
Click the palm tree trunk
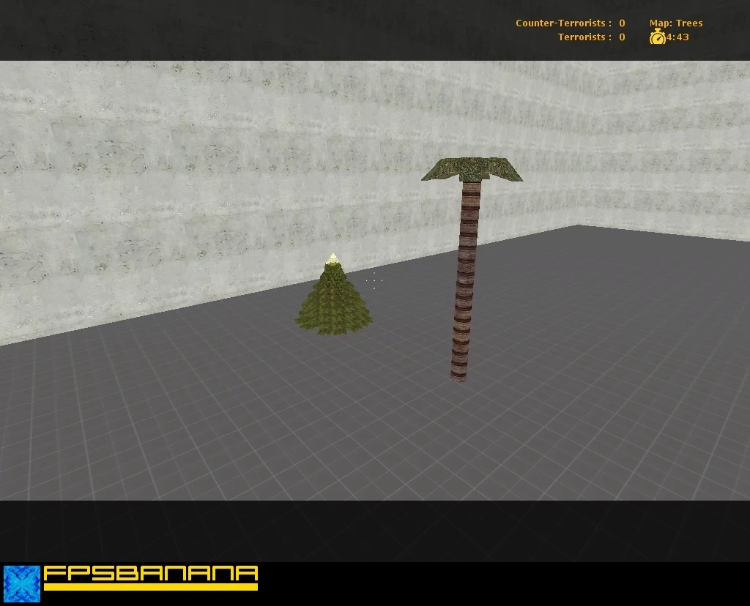point(465,281)
